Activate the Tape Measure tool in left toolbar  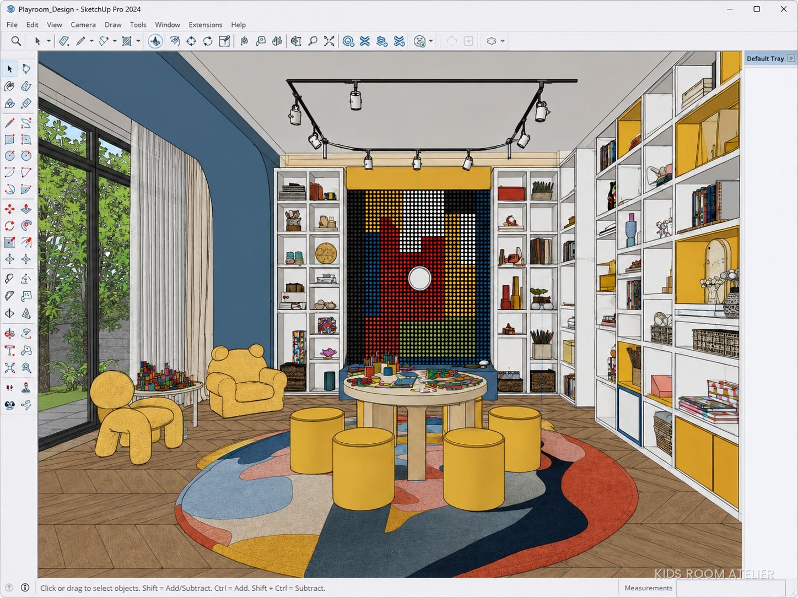tap(9, 279)
